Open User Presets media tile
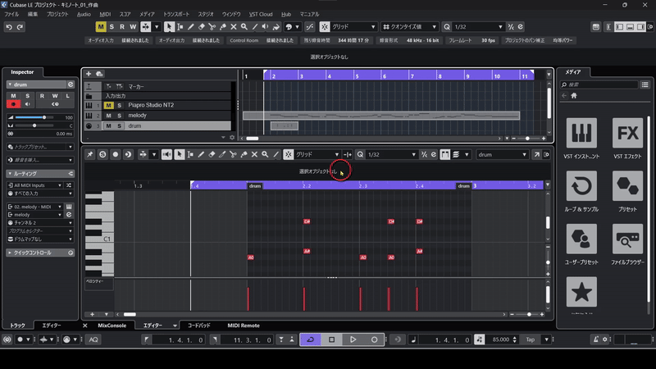This screenshot has height=369, width=656. (x=581, y=244)
